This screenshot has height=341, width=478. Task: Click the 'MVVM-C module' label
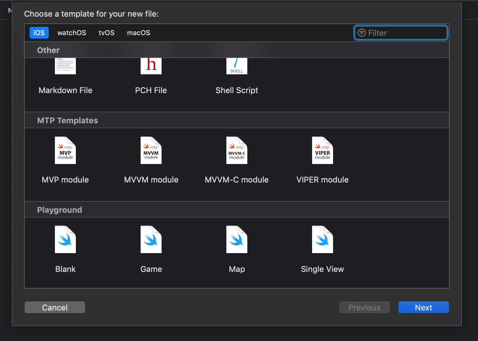(x=237, y=180)
